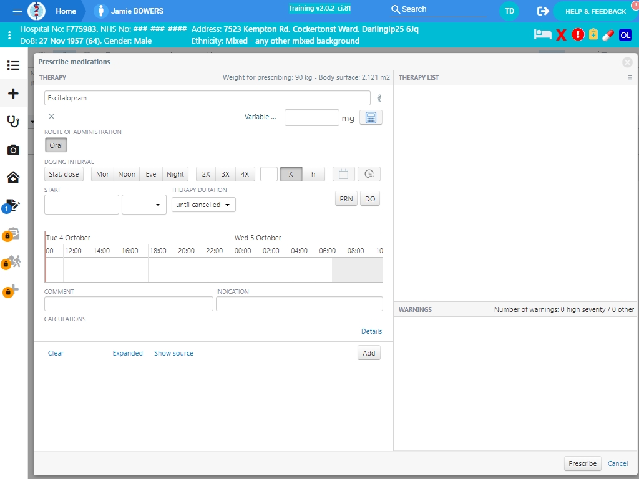Click the Expanded link

point(127,353)
